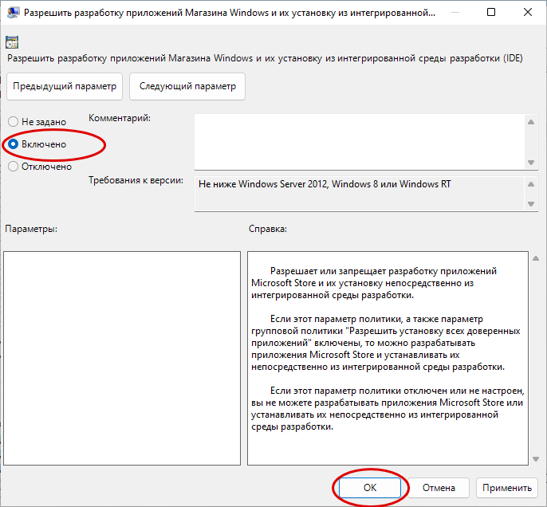The height and width of the screenshot is (507, 547).
Task: Click comment box scroll down arrow
Action: [x=531, y=163]
